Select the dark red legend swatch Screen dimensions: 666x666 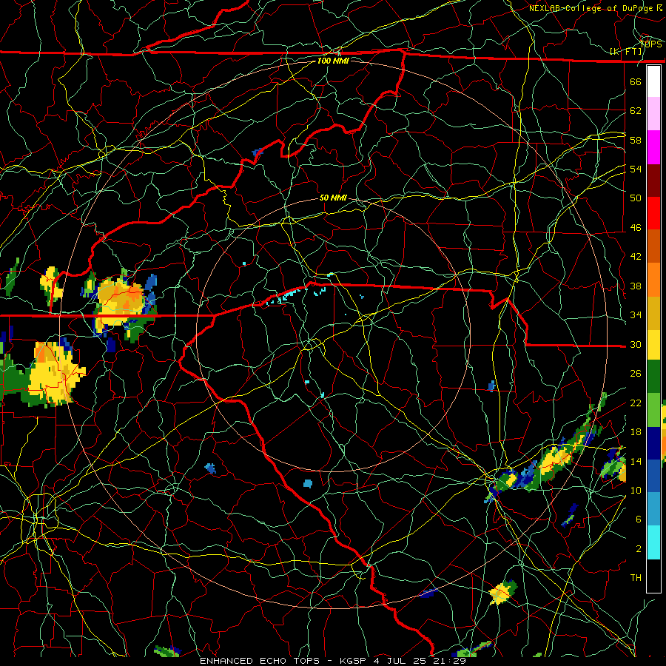(653, 180)
